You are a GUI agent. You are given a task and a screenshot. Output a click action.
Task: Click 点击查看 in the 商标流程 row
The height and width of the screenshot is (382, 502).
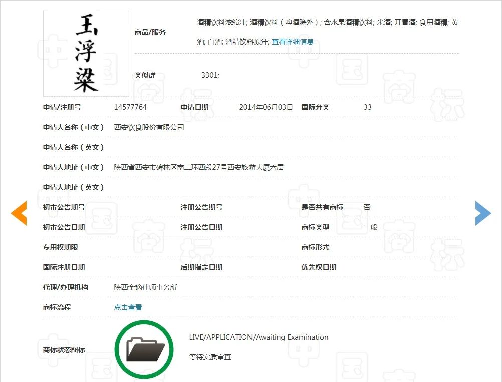tap(128, 307)
